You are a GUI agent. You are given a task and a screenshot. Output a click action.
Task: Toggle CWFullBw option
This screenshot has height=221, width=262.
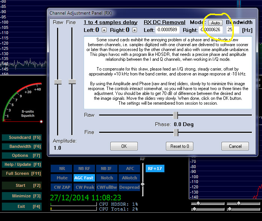[x=107, y=187]
